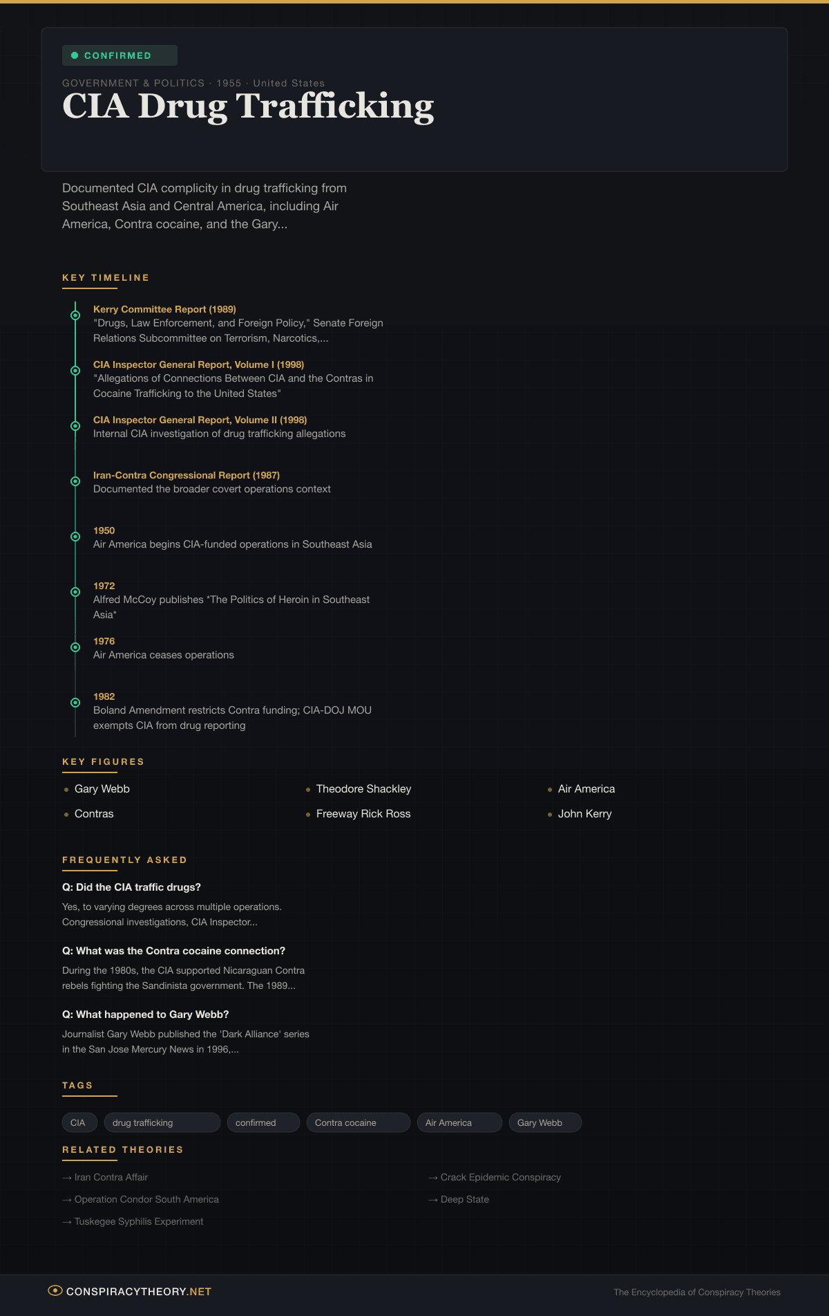
Task: Click the Kerry Committee Report timeline marker
Action: (x=75, y=315)
